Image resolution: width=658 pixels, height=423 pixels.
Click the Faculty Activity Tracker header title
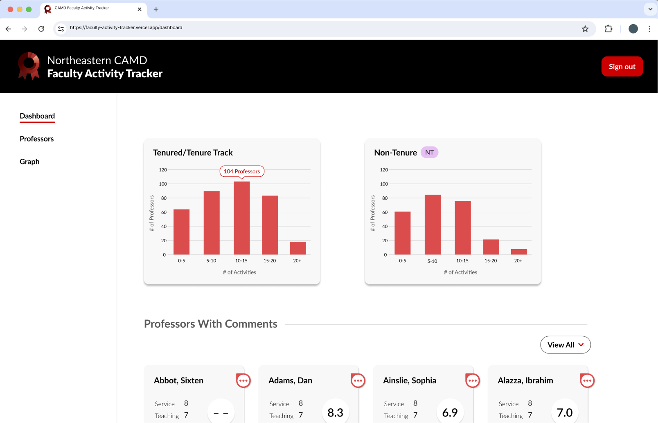coord(105,74)
